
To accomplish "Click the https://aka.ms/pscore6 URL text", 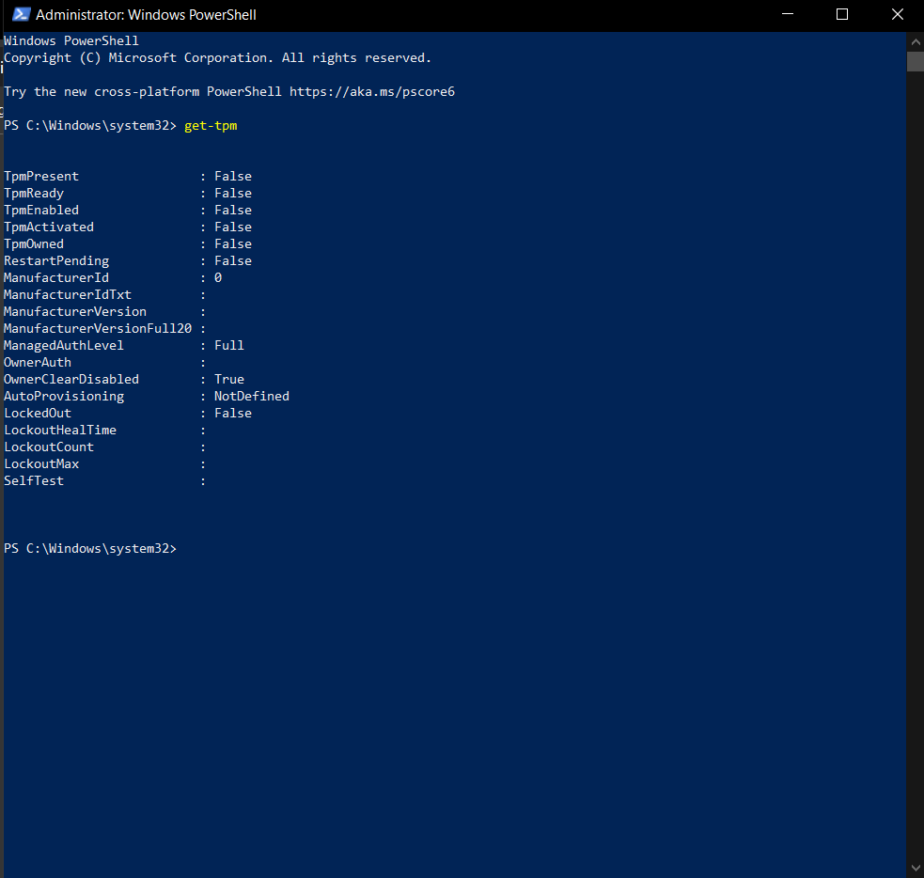I will tap(372, 92).
